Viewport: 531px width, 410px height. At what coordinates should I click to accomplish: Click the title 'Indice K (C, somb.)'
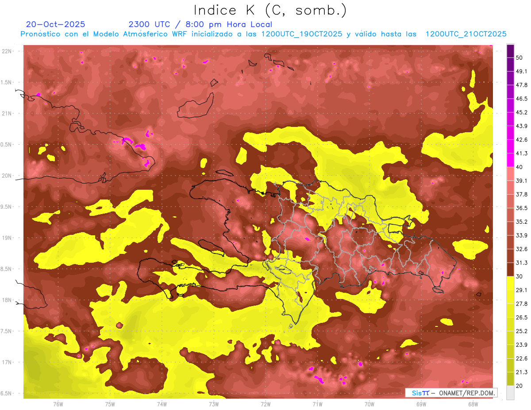(x=270, y=10)
